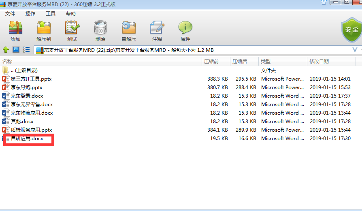Open the 工具 menu
Viewport: 362px width, 211px height.
click(51, 14)
